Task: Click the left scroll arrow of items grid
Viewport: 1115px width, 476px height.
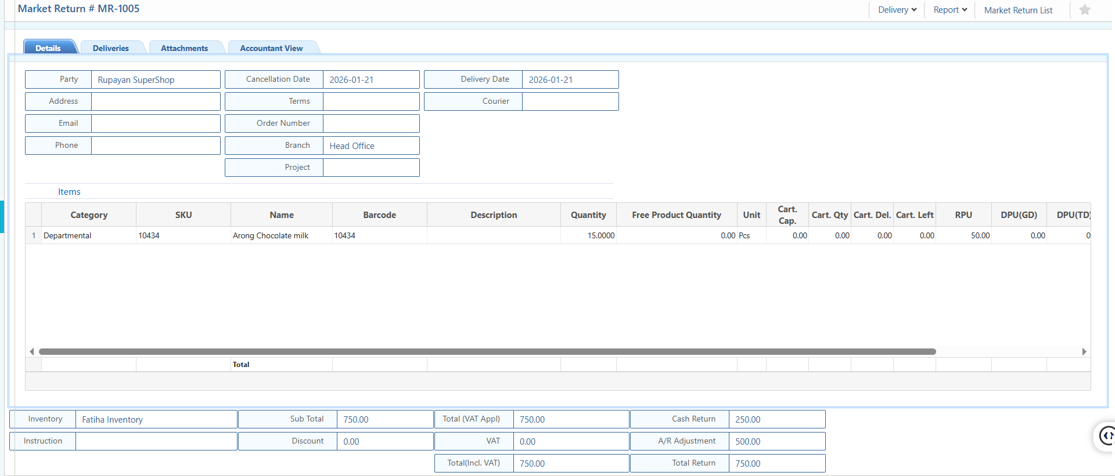Action: [x=32, y=351]
